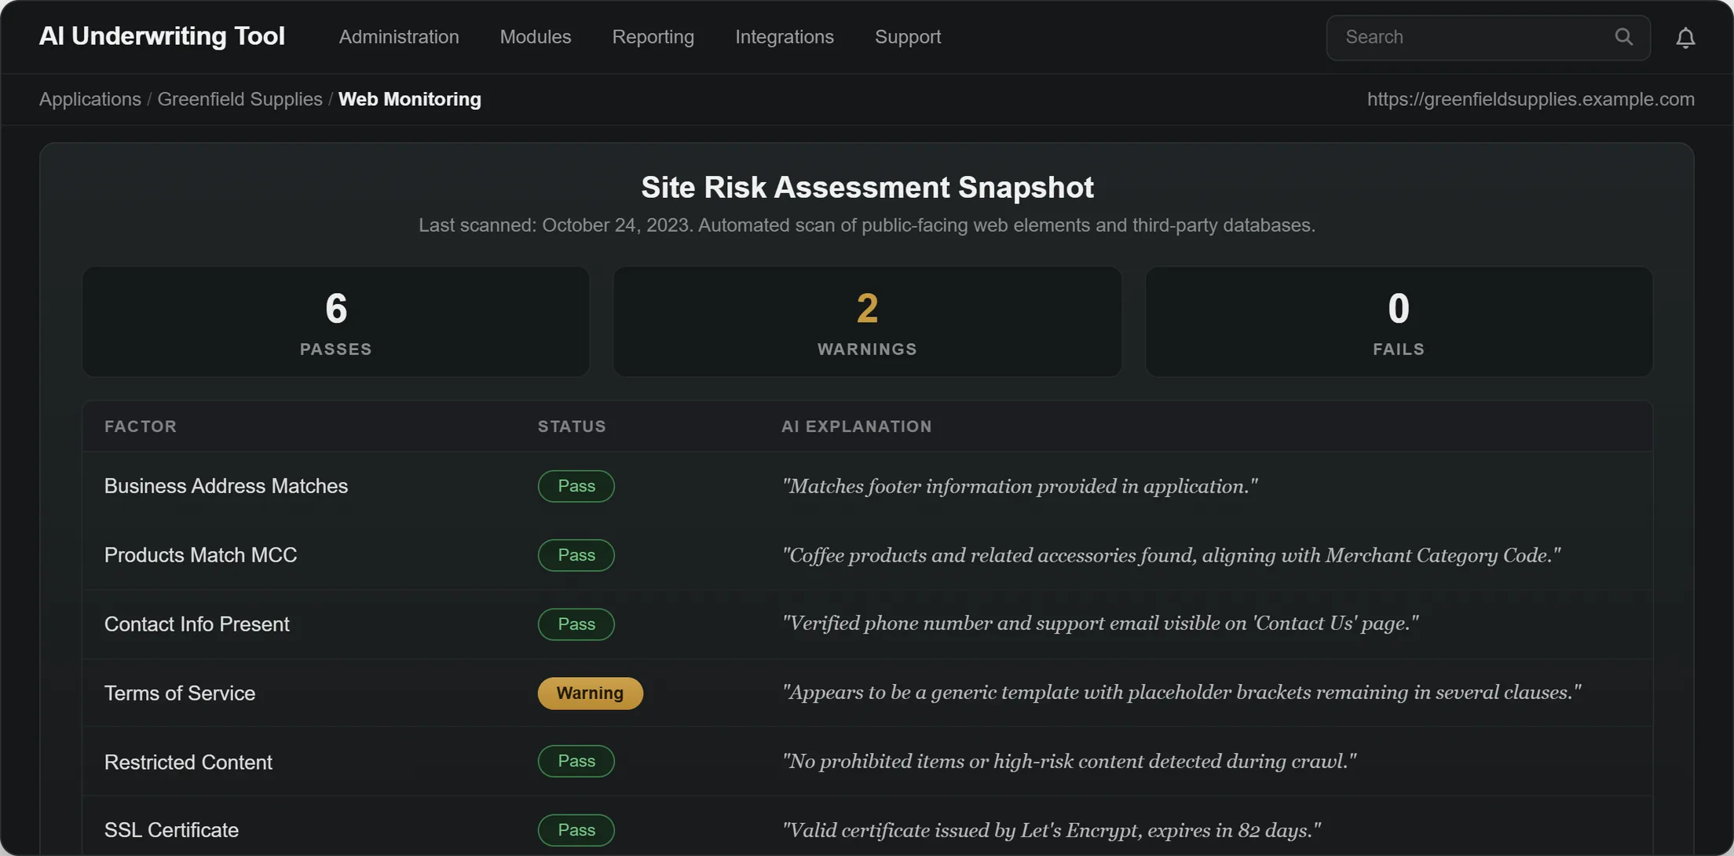Viewport: 1734px width, 856px height.
Task: Open the notifications bell
Action: pyautogui.click(x=1685, y=38)
